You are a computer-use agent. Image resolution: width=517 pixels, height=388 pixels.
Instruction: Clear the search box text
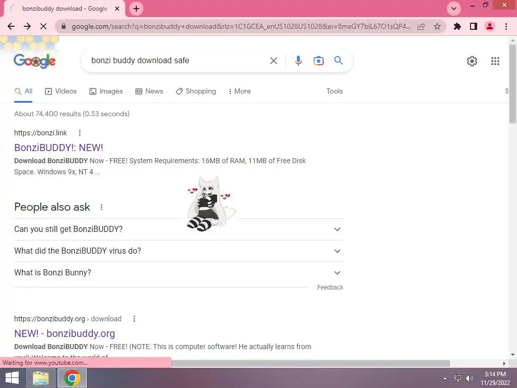273,61
